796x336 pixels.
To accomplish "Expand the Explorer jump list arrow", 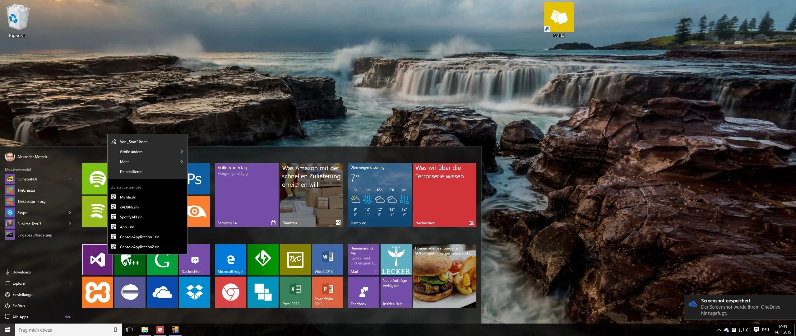I will pos(70,283).
